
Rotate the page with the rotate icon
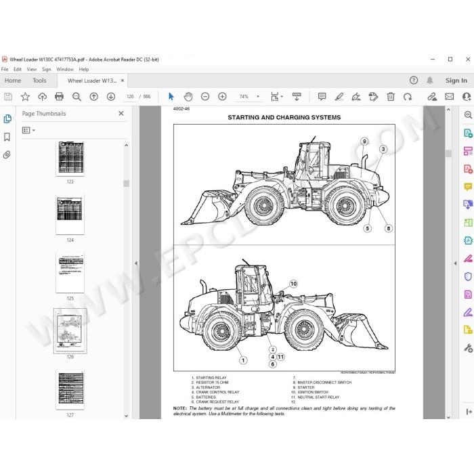click(x=408, y=97)
